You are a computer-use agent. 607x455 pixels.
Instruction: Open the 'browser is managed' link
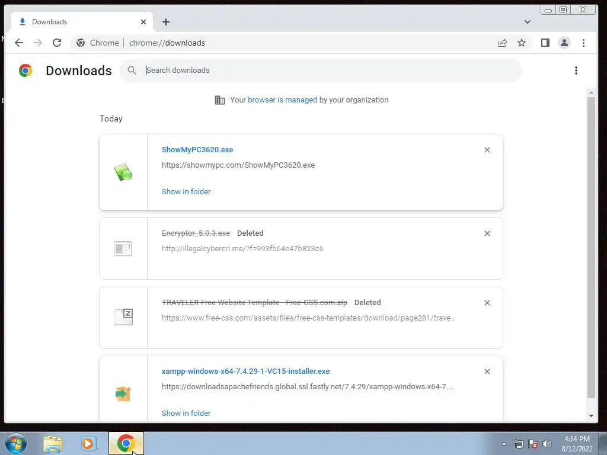coord(282,100)
